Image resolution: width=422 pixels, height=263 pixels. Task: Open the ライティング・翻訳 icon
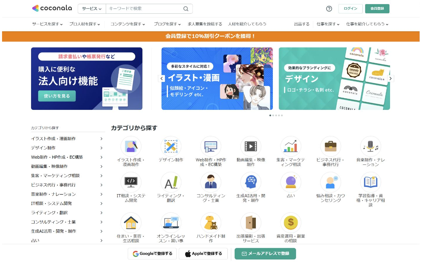tap(171, 182)
